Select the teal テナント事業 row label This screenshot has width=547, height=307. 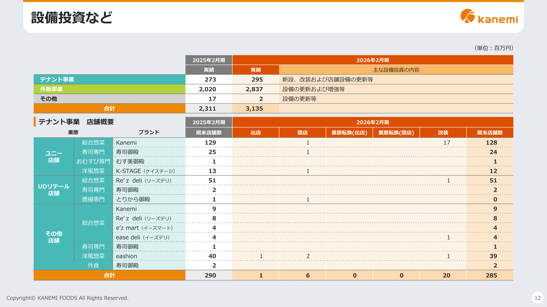click(x=109, y=80)
